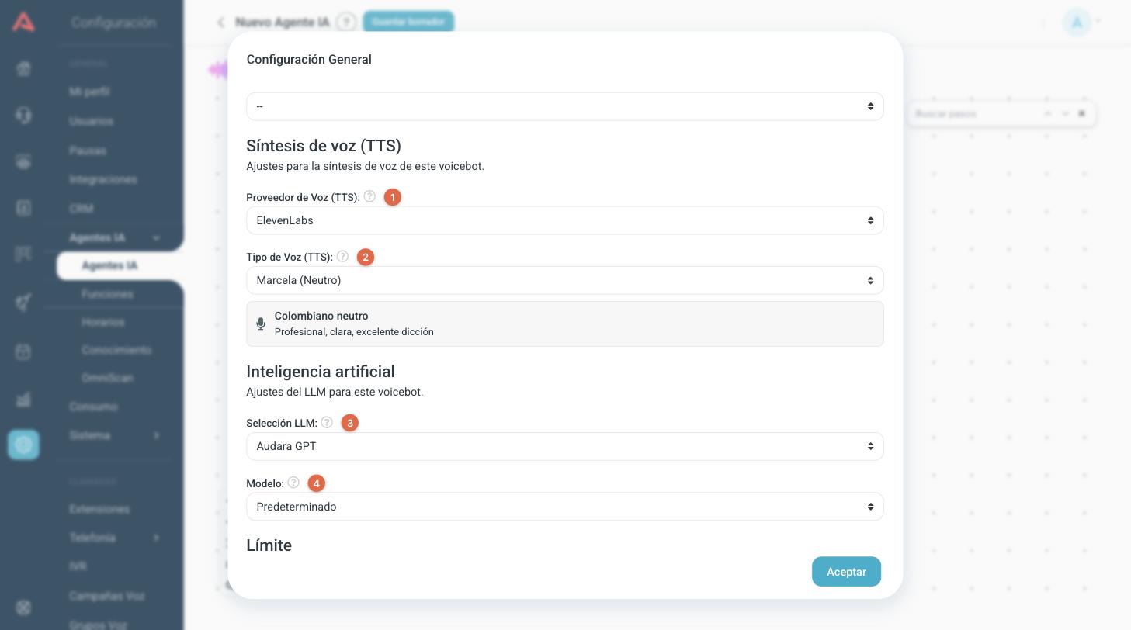Viewport: 1131px width, 630px height.
Task: Open the headset section in left rail
Action: pyautogui.click(x=23, y=116)
